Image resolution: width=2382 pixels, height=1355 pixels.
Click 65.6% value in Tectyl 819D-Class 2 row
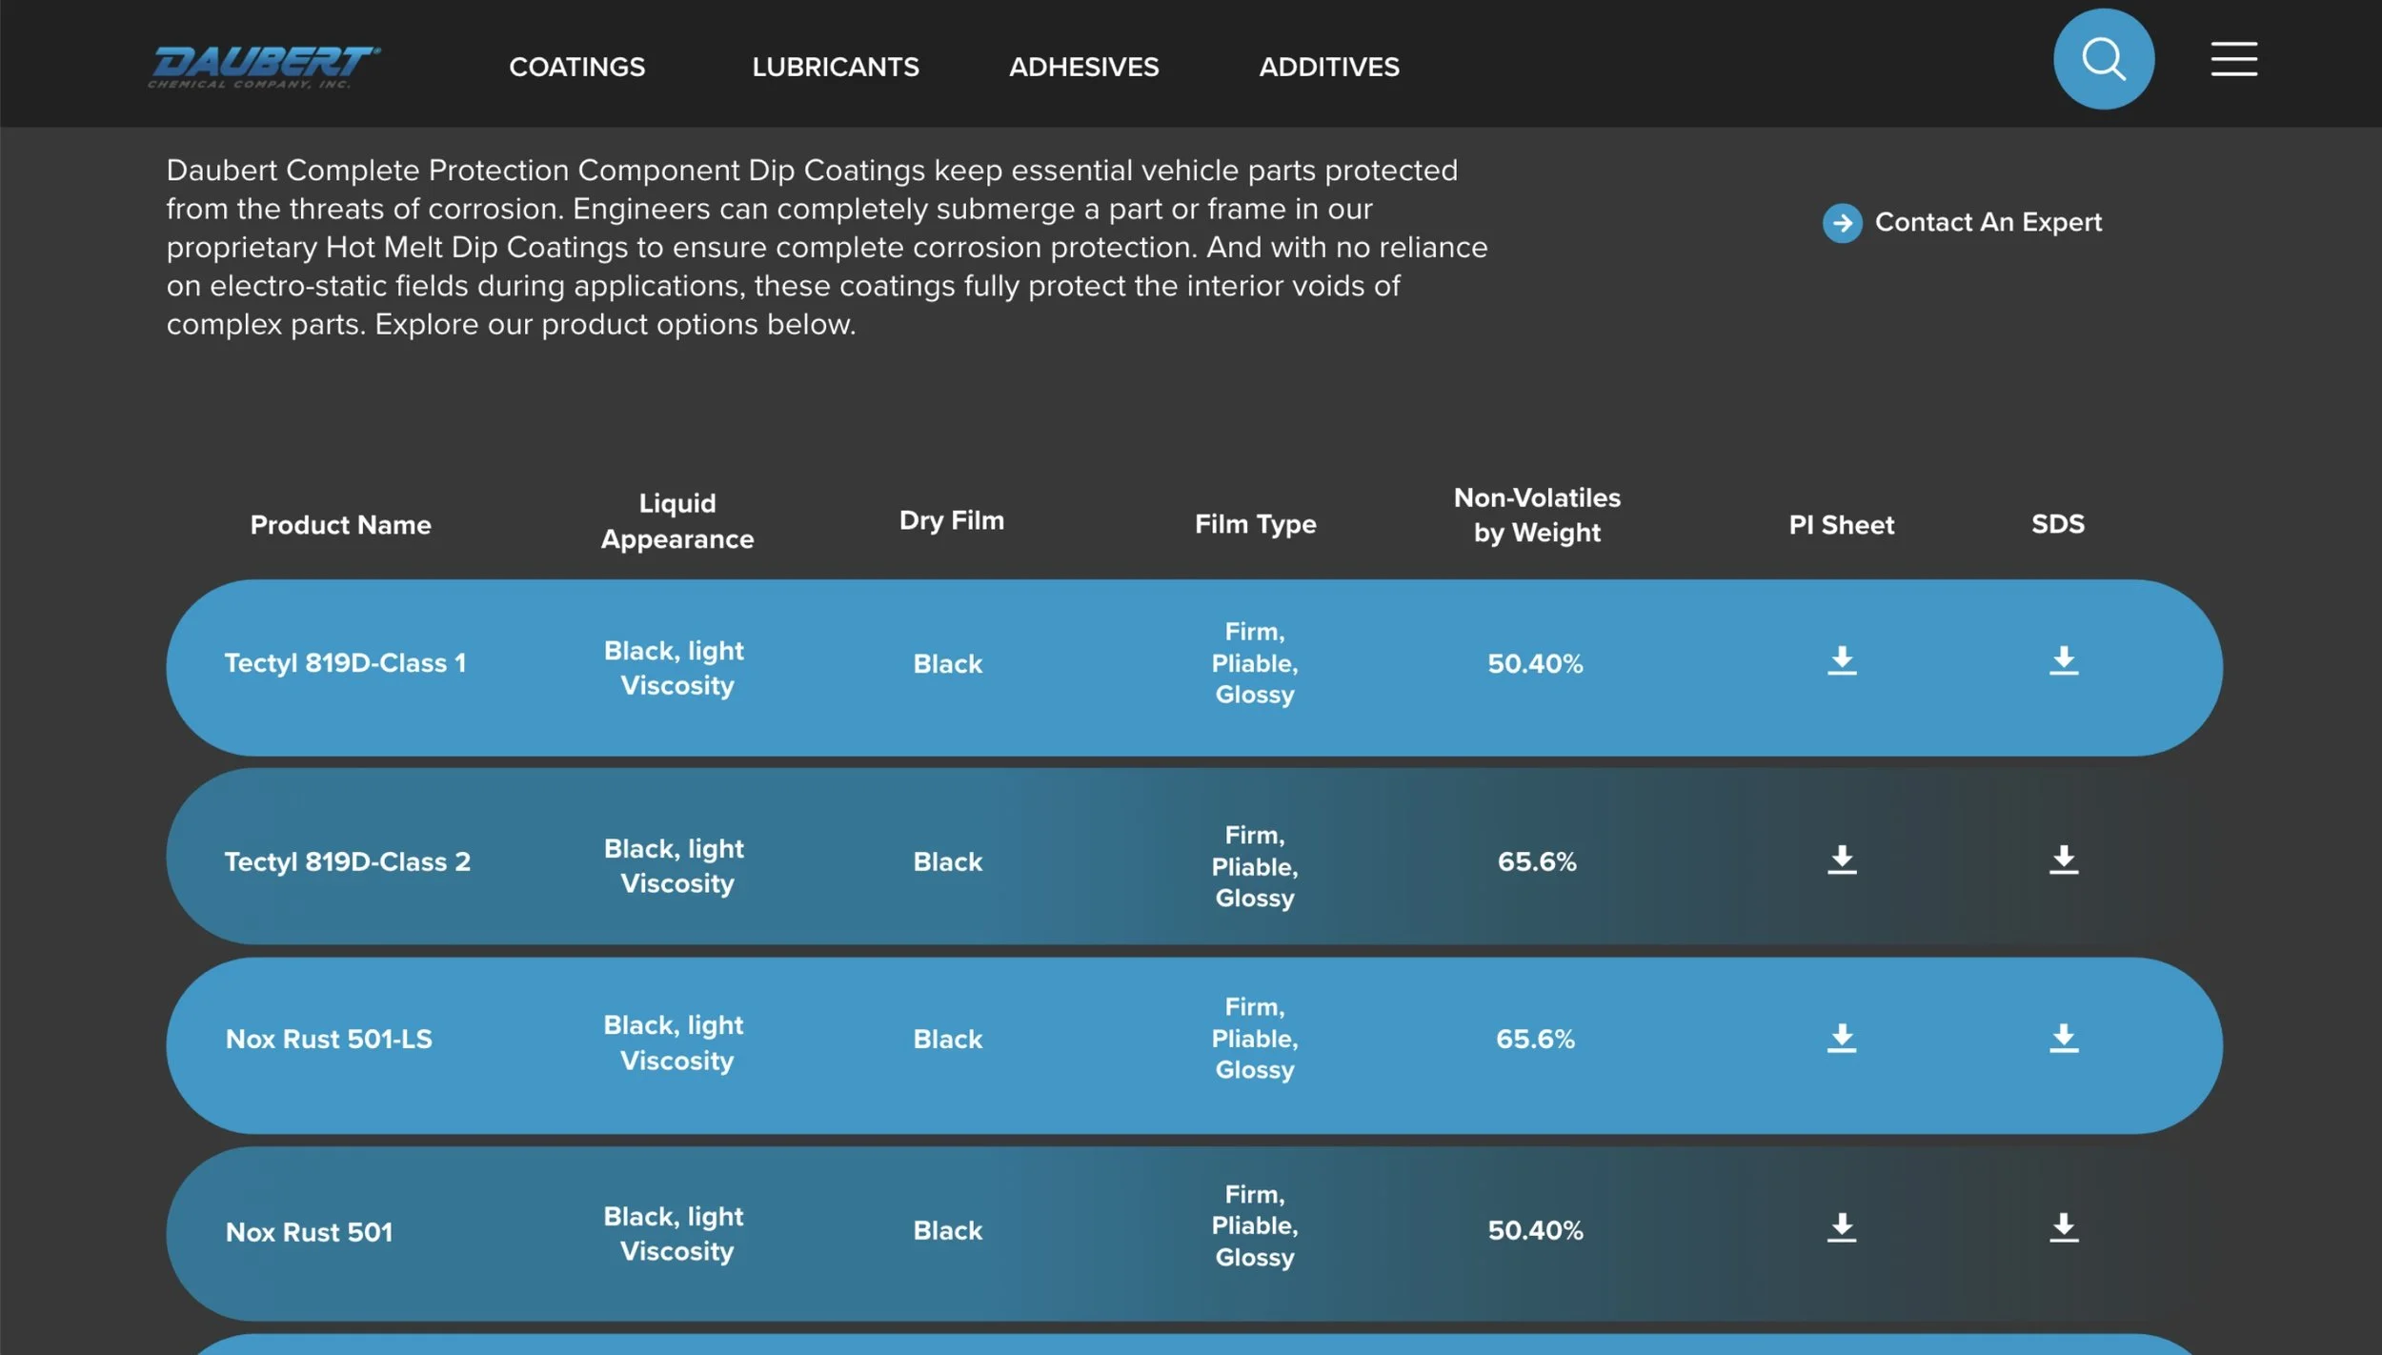point(1537,861)
